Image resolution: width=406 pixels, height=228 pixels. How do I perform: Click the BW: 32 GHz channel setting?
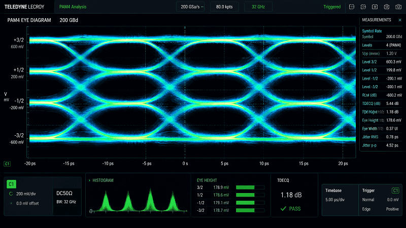(66, 202)
